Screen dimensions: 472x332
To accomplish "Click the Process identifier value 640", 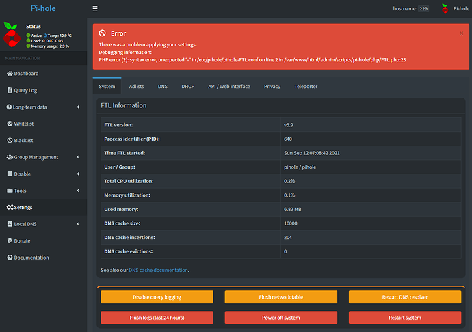I will (x=288, y=139).
